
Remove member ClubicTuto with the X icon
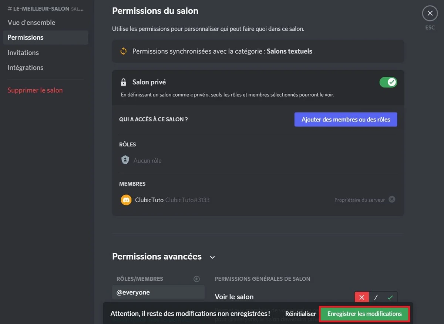[x=392, y=199]
